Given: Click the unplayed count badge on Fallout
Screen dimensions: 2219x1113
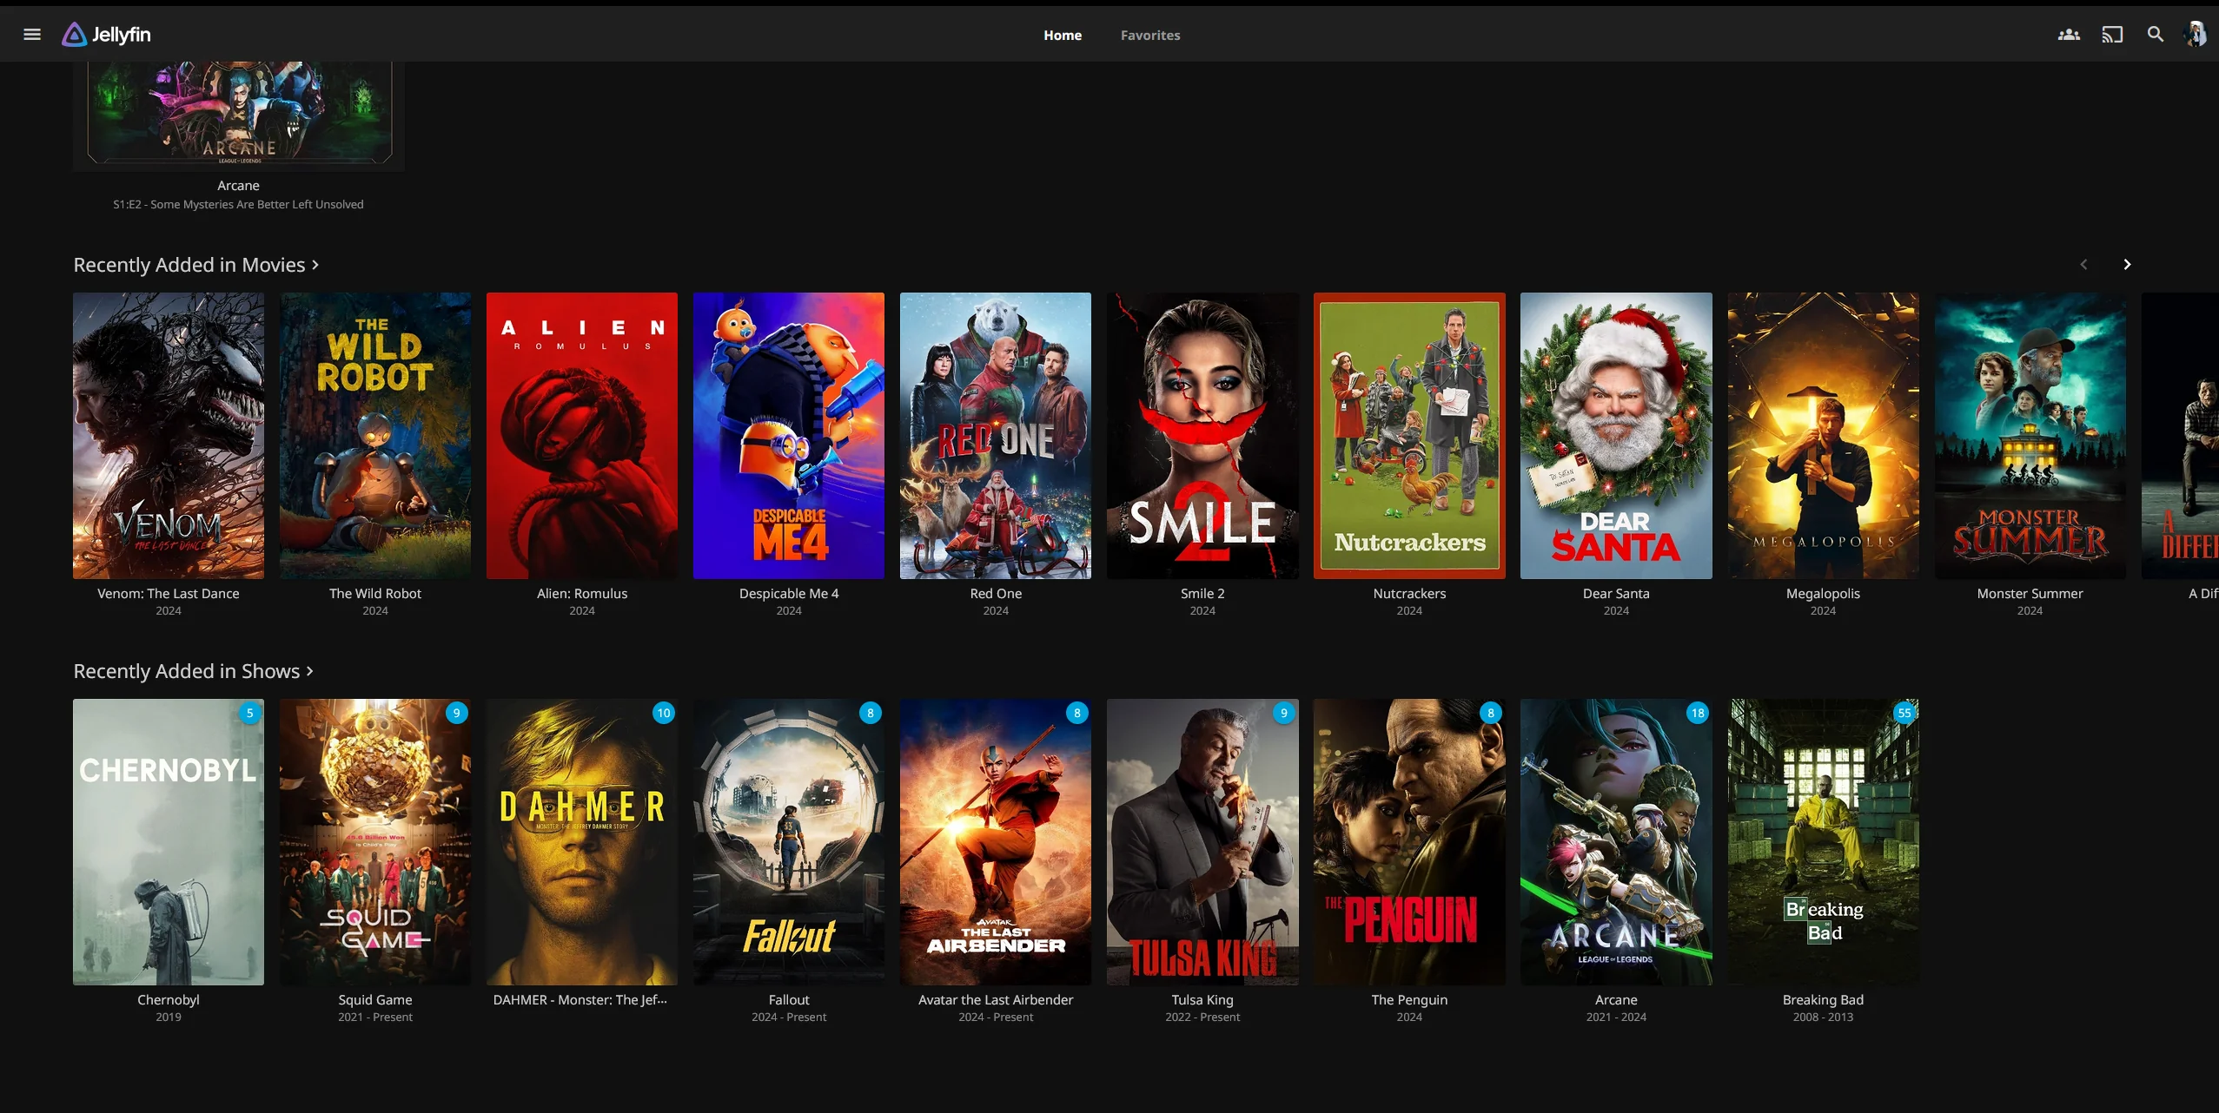Looking at the screenshot, I should coord(871,713).
